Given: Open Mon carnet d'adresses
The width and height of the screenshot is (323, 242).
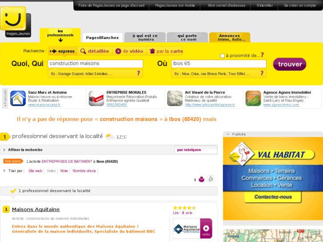Looking at the screenshot, I should tap(227, 6).
